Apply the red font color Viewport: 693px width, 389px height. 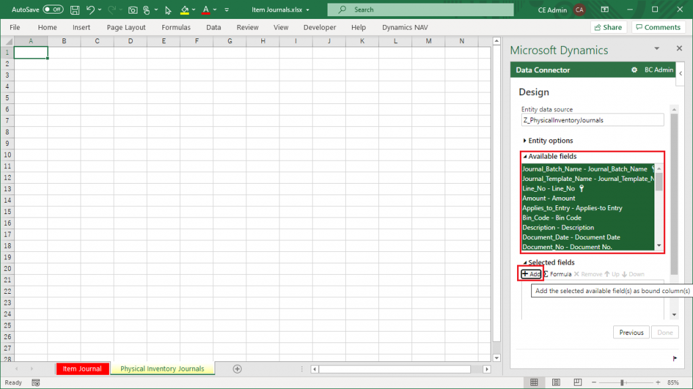(x=206, y=9)
